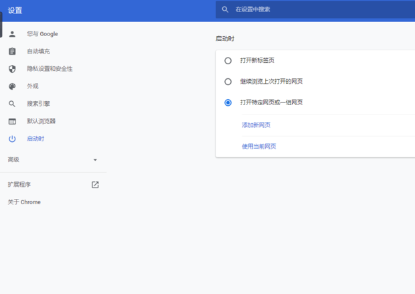Screen dimensions: 415x294
Task: Click the search icon in the settings search bar
Action: (x=225, y=9)
